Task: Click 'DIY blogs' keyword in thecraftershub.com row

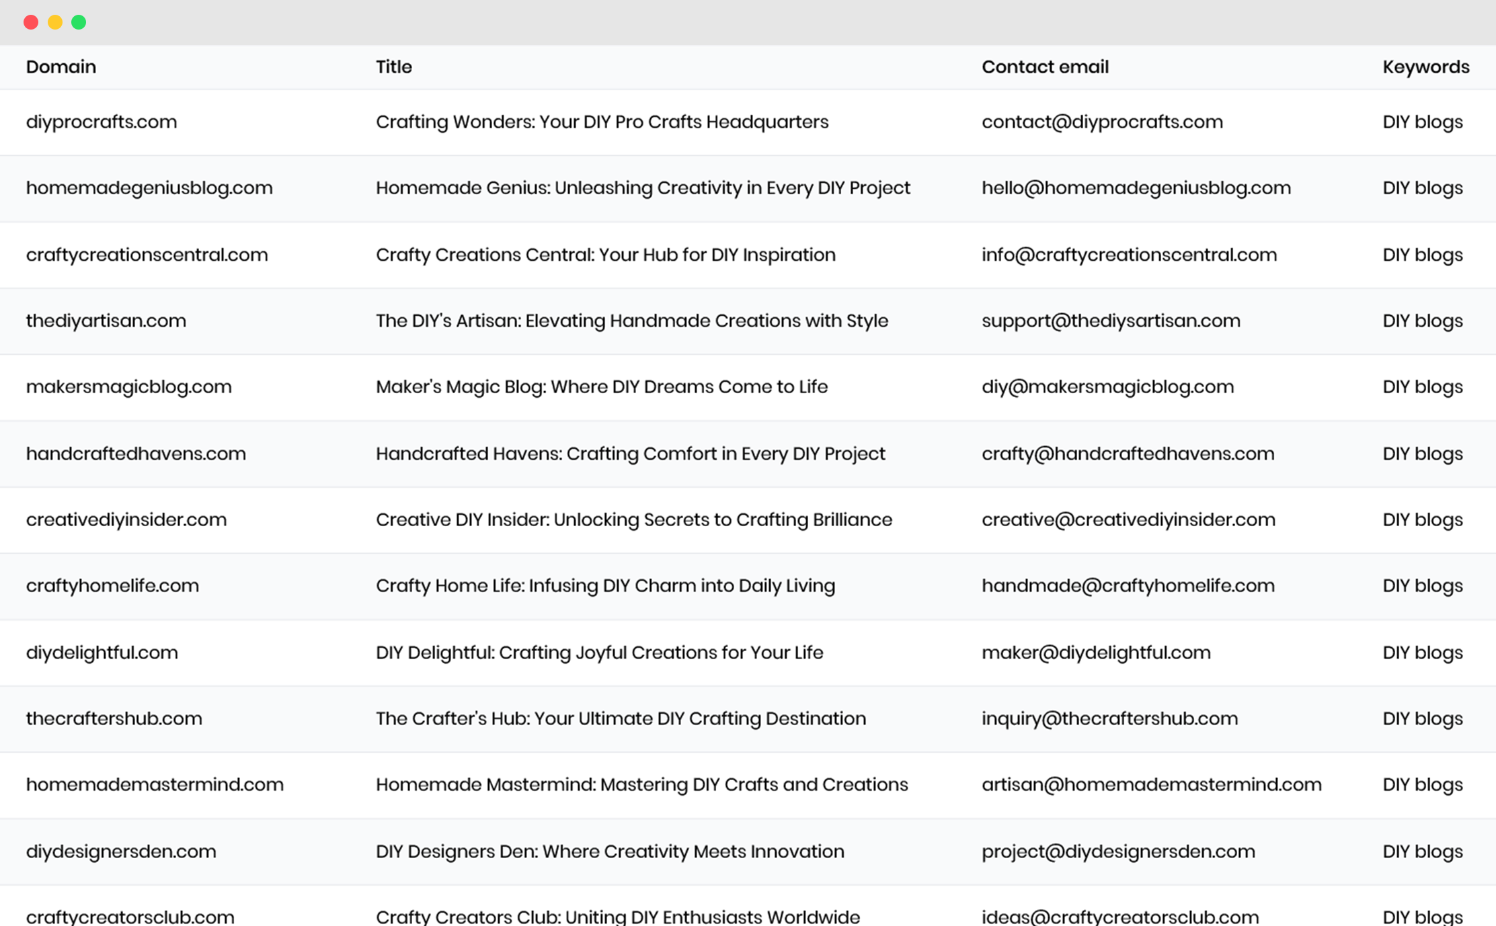Action: [1423, 718]
